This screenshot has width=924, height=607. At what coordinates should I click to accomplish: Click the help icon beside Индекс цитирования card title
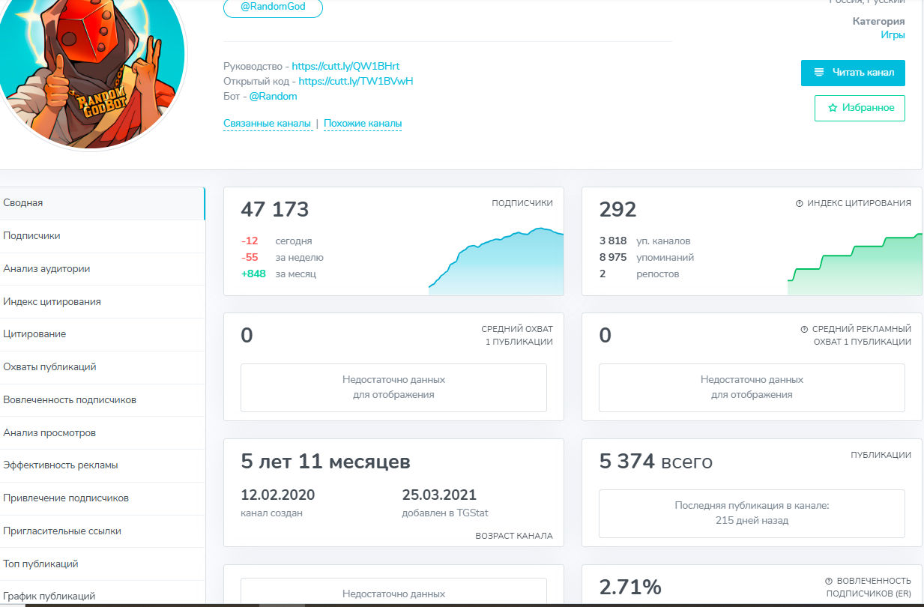pyautogui.click(x=799, y=203)
